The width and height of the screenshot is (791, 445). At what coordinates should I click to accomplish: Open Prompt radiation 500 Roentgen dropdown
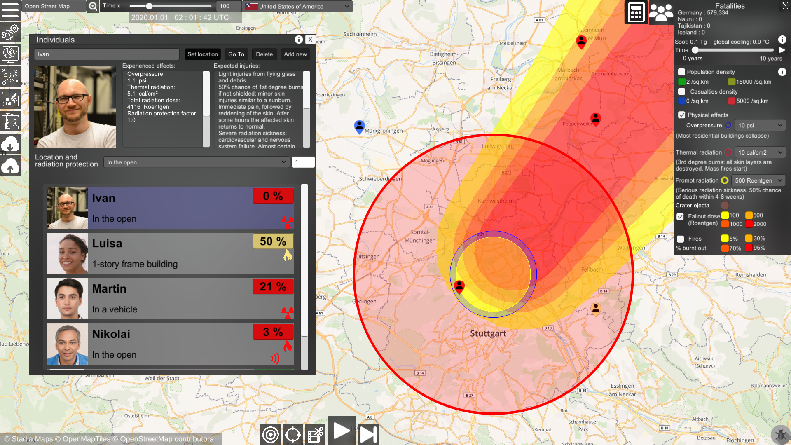pyautogui.click(x=758, y=180)
